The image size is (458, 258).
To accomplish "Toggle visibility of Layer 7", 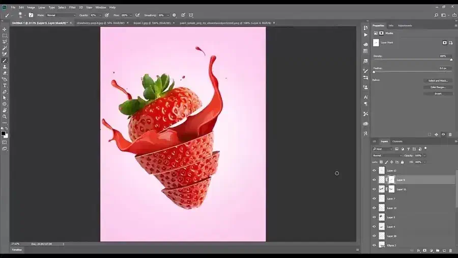I will 374,199.
